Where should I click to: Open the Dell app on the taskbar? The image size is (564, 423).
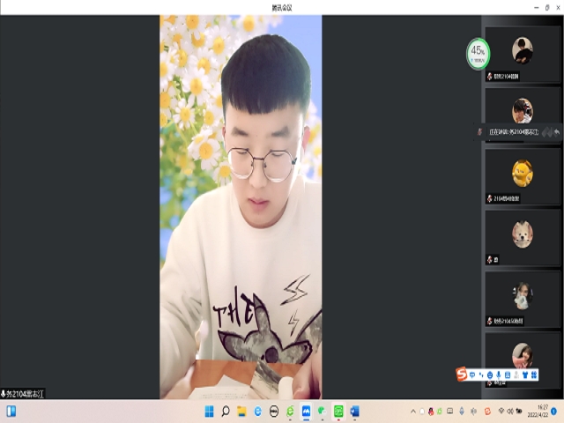tap(274, 411)
